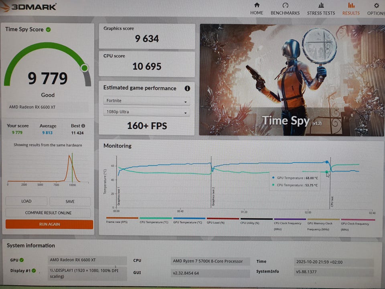Viewport: 385px width, 289px height.
Task: Open the Stress Tests tab
Action: [x=321, y=9]
